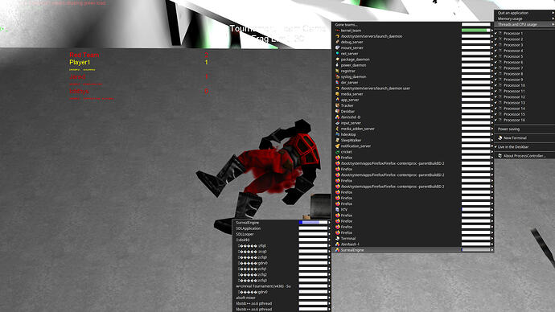Click the Ichthys scoreboard entry
Image resolution: width=555 pixels, height=312 pixels.
[x=79, y=91]
